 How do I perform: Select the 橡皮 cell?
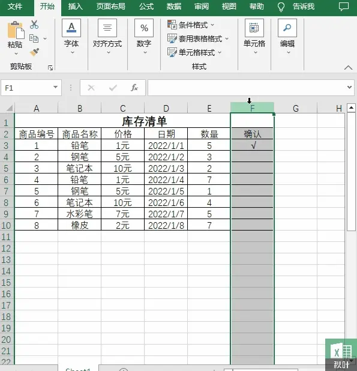[79, 225]
